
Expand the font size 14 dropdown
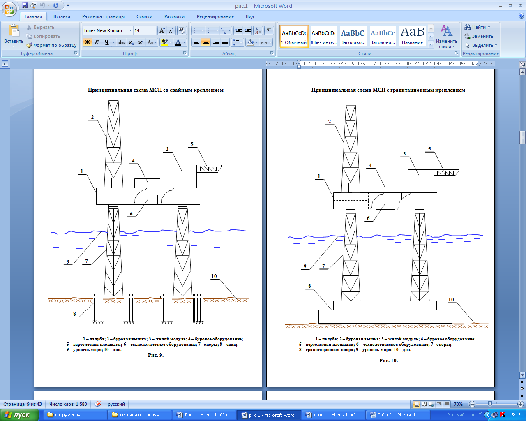153,30
